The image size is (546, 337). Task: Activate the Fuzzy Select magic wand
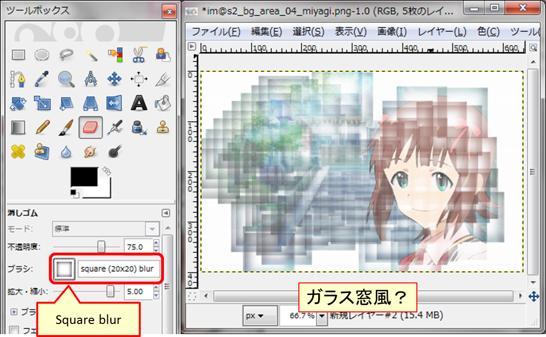point(90,55)
